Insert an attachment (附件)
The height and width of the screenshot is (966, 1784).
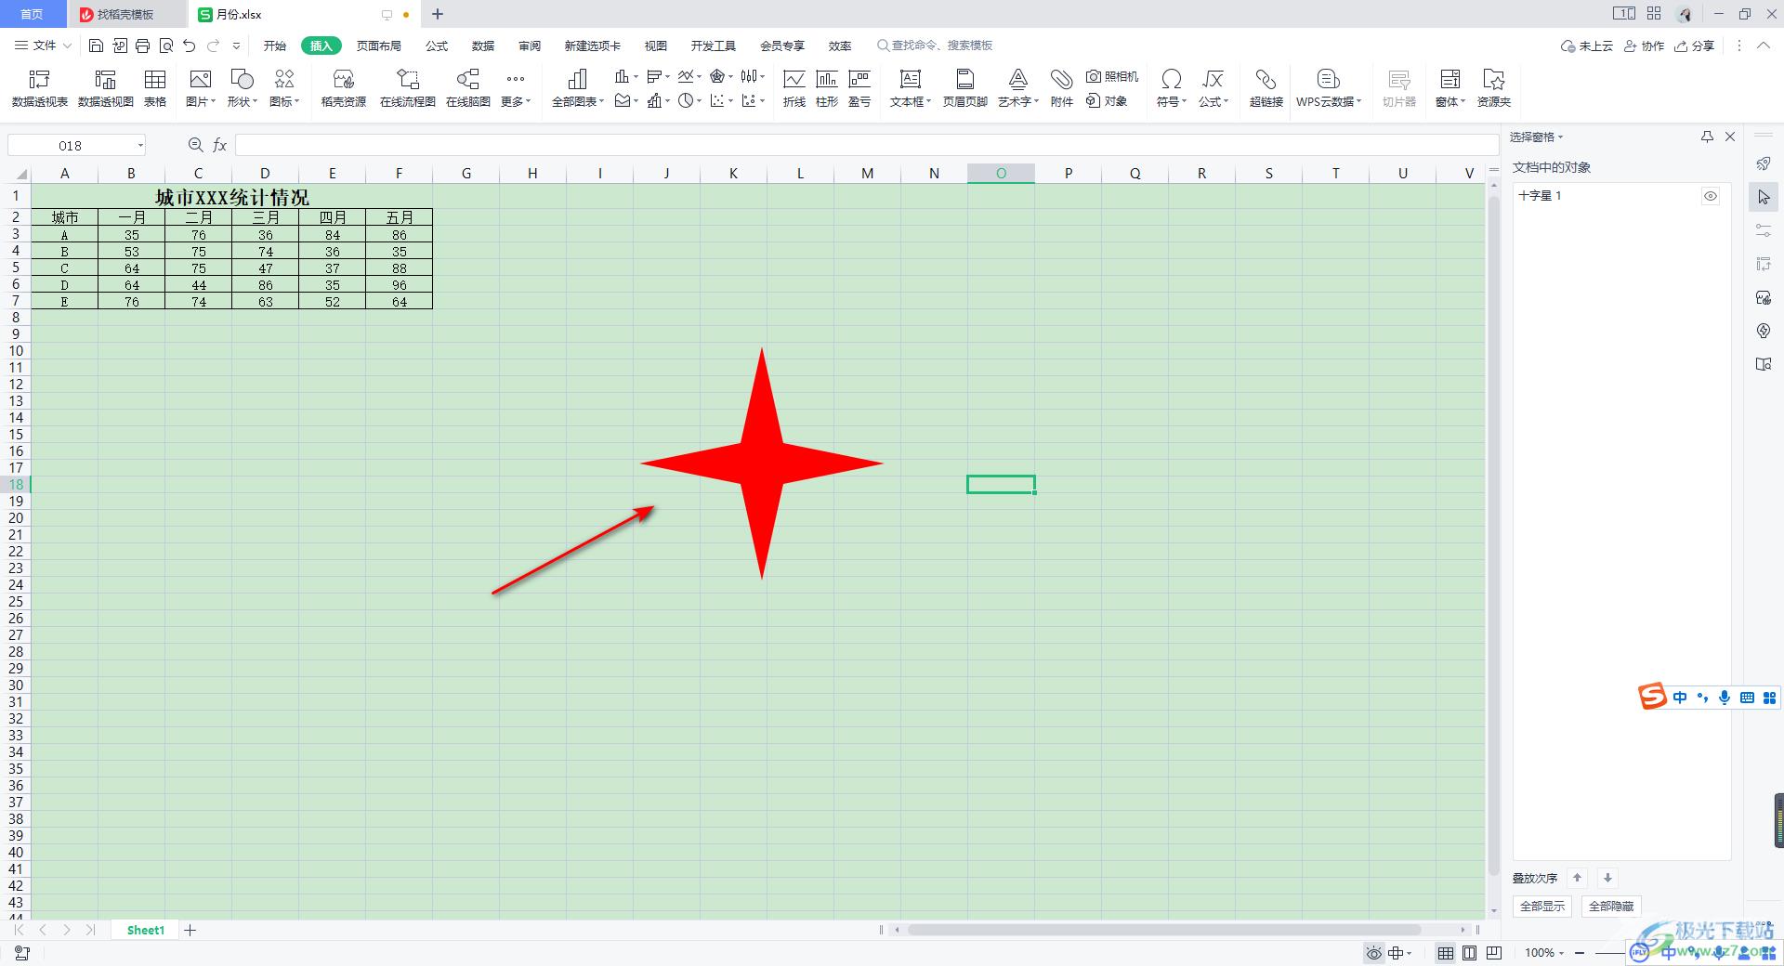[1062, 88]
